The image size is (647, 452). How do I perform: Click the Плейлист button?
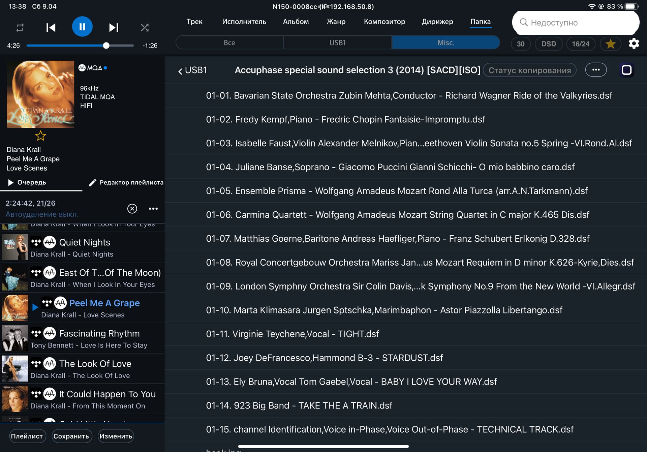(27, 436)
